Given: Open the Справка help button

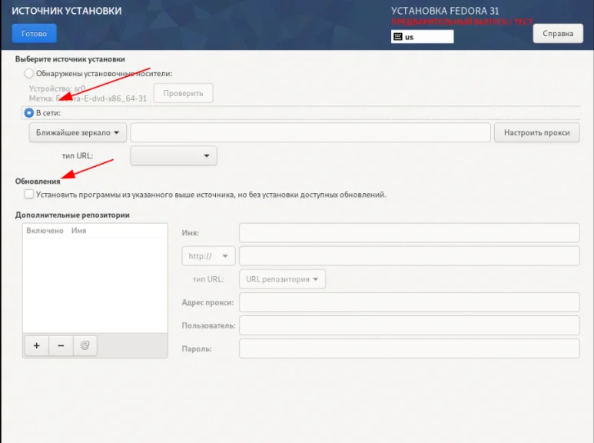Looking at the screenshot, I should point(558,33).
